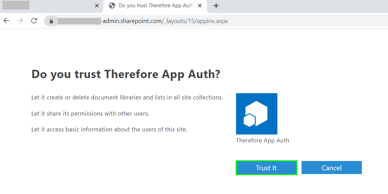
Task: Click the Do you trust Therefore heading
Action: (126, 74)
